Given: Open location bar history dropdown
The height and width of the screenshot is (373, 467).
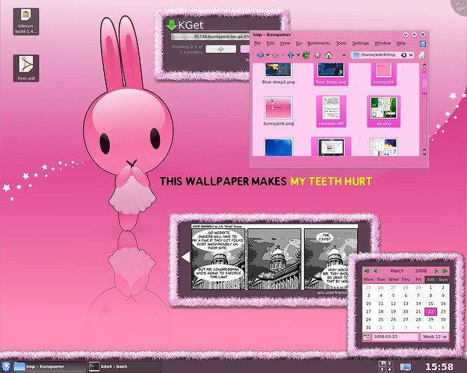Looking at the screenshot, I should point(411,55).
